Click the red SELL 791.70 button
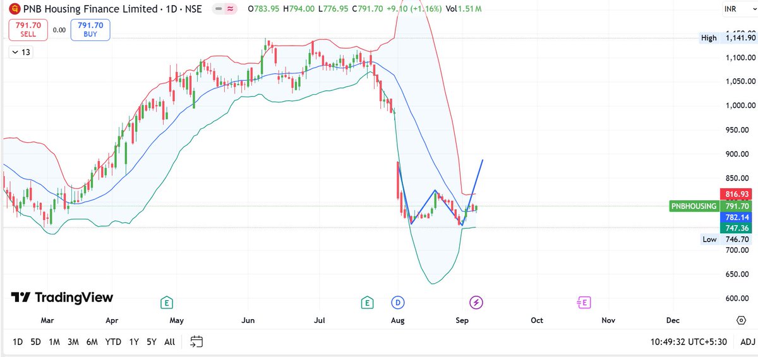This screenshot has height=357, width=758. pyautogui.click(x=27, y=30)
